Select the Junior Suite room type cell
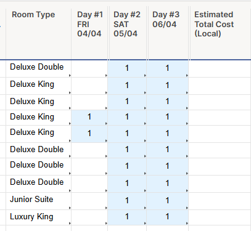Image resolution: width=251 pixels, height=231 pixels. [39, 201]
